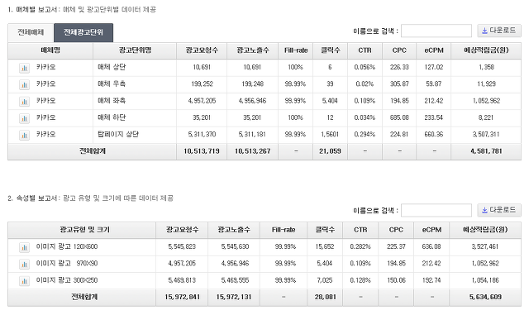Download the 속성별 보고서 data
Image resolution: width=529 pixels, height=315 pixels.
499,210
